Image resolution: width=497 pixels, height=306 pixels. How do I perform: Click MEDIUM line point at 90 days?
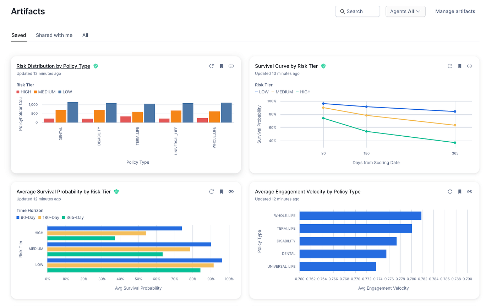tap(323, 108)
